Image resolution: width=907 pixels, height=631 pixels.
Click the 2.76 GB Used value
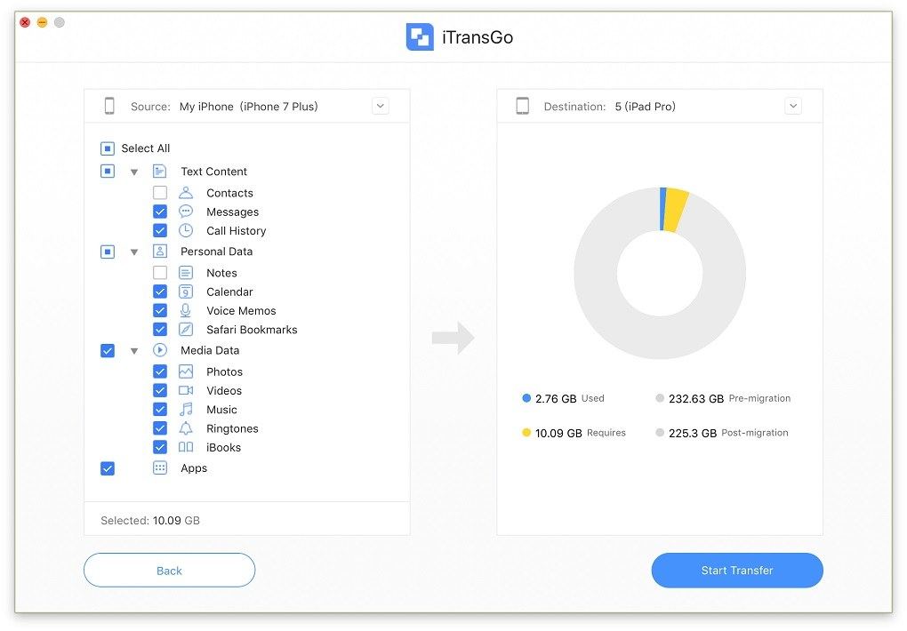[556, 398]
